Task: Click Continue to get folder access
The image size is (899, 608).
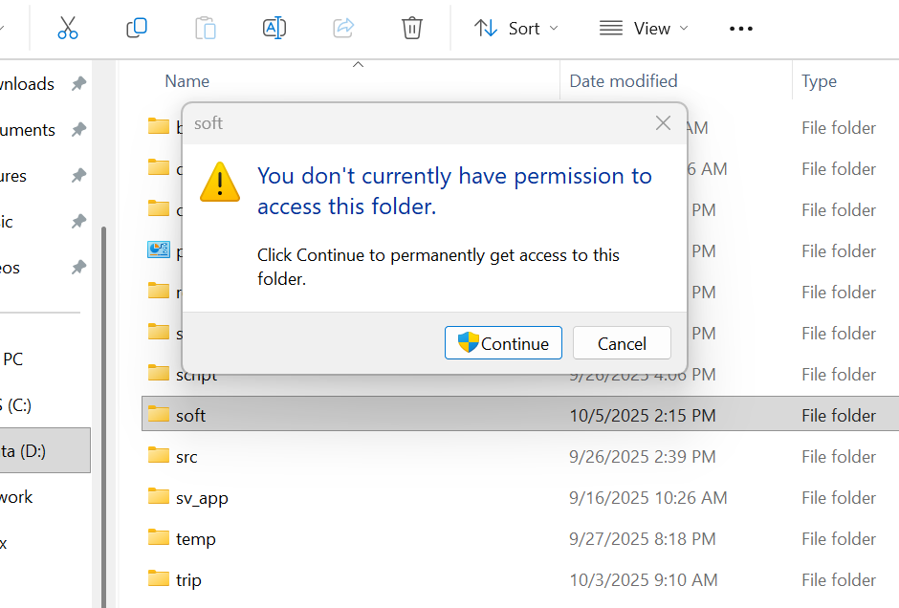Action: click(503, 343)
